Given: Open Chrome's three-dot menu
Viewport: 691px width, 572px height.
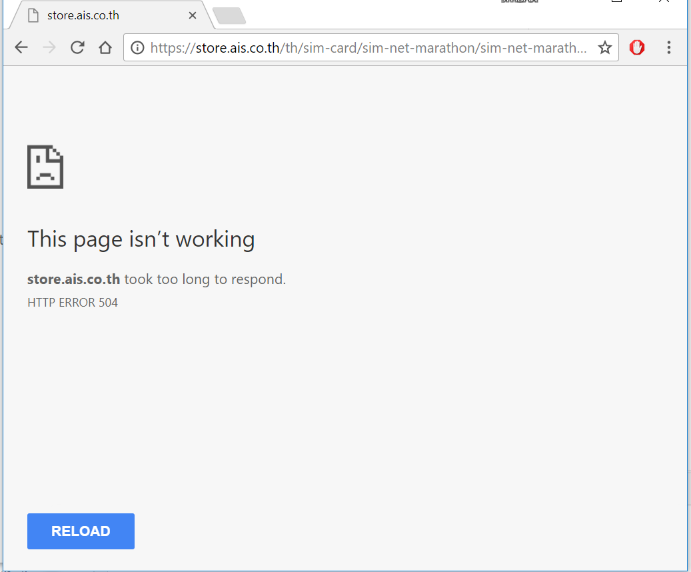Looking at the screenshot, I should tap(669, 47).
